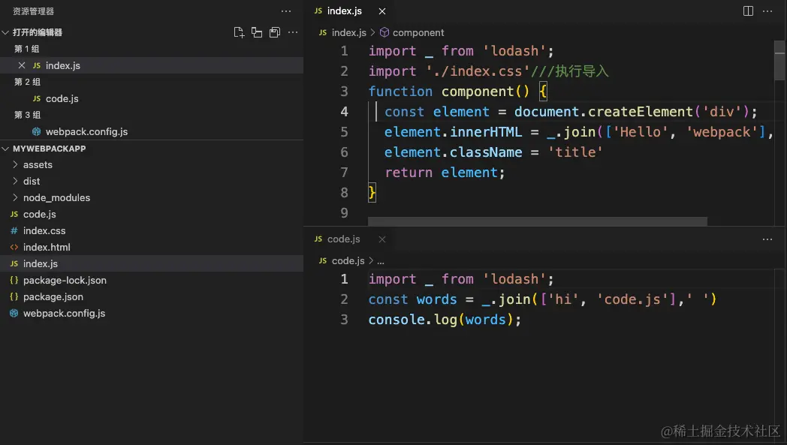This screenshot has height=445, width=787.
Task: Click breadcrumb chevron after index.js
Action: coord(373,32)
